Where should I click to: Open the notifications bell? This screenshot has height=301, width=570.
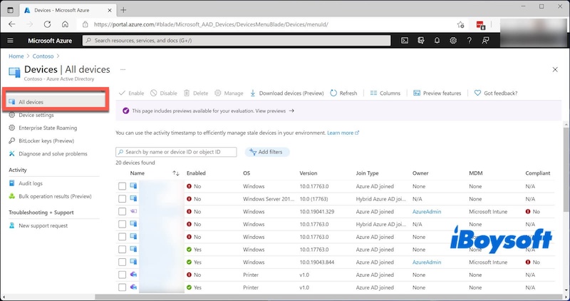tap(437, 41)
